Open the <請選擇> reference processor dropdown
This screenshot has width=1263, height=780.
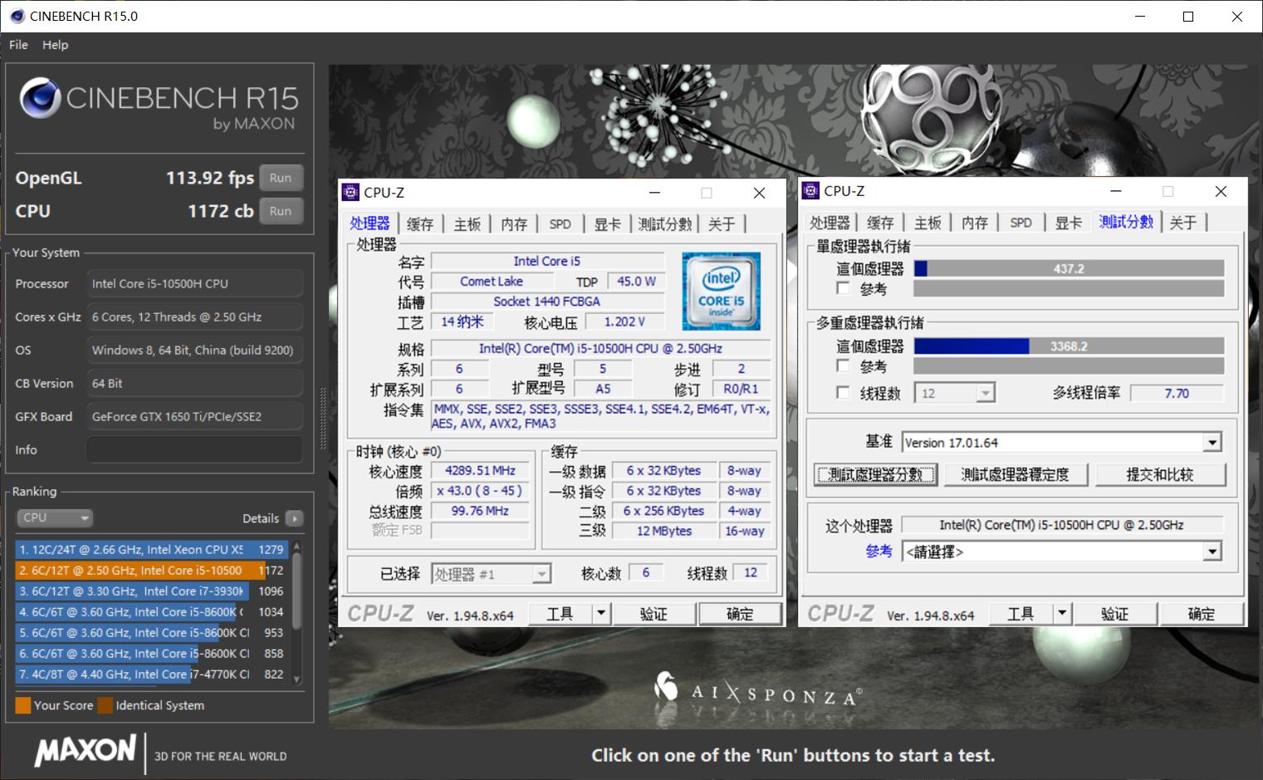click(1213, 551)
